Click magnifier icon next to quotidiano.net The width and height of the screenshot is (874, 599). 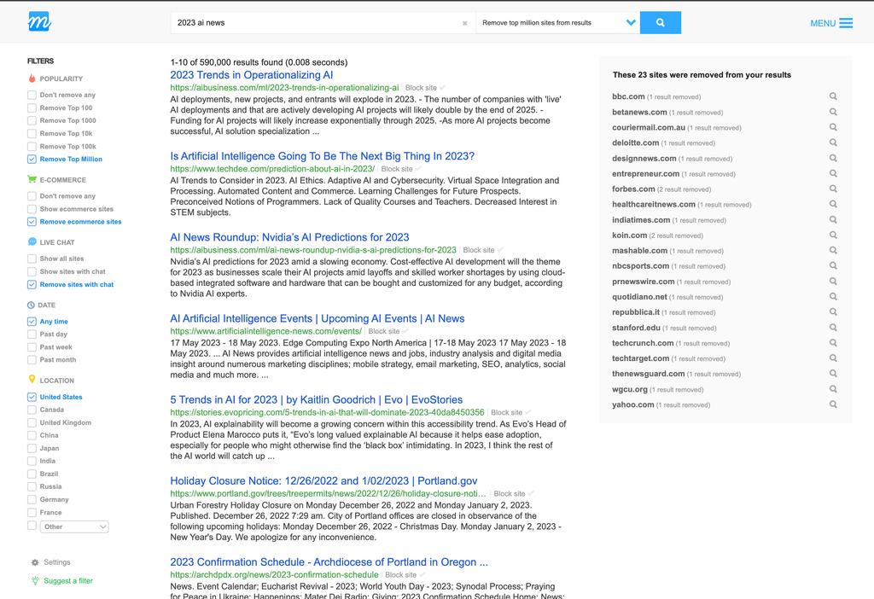point(833,297)
